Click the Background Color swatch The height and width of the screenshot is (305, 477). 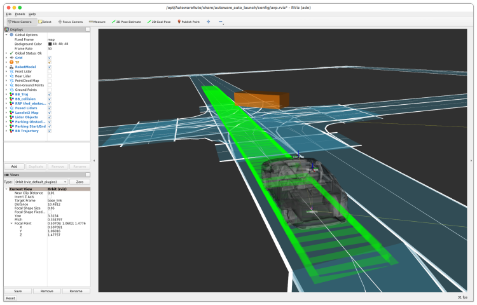point(50,44)
